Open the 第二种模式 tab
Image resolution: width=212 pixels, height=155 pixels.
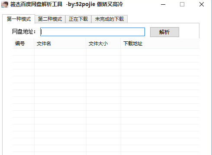coord(50,19)
